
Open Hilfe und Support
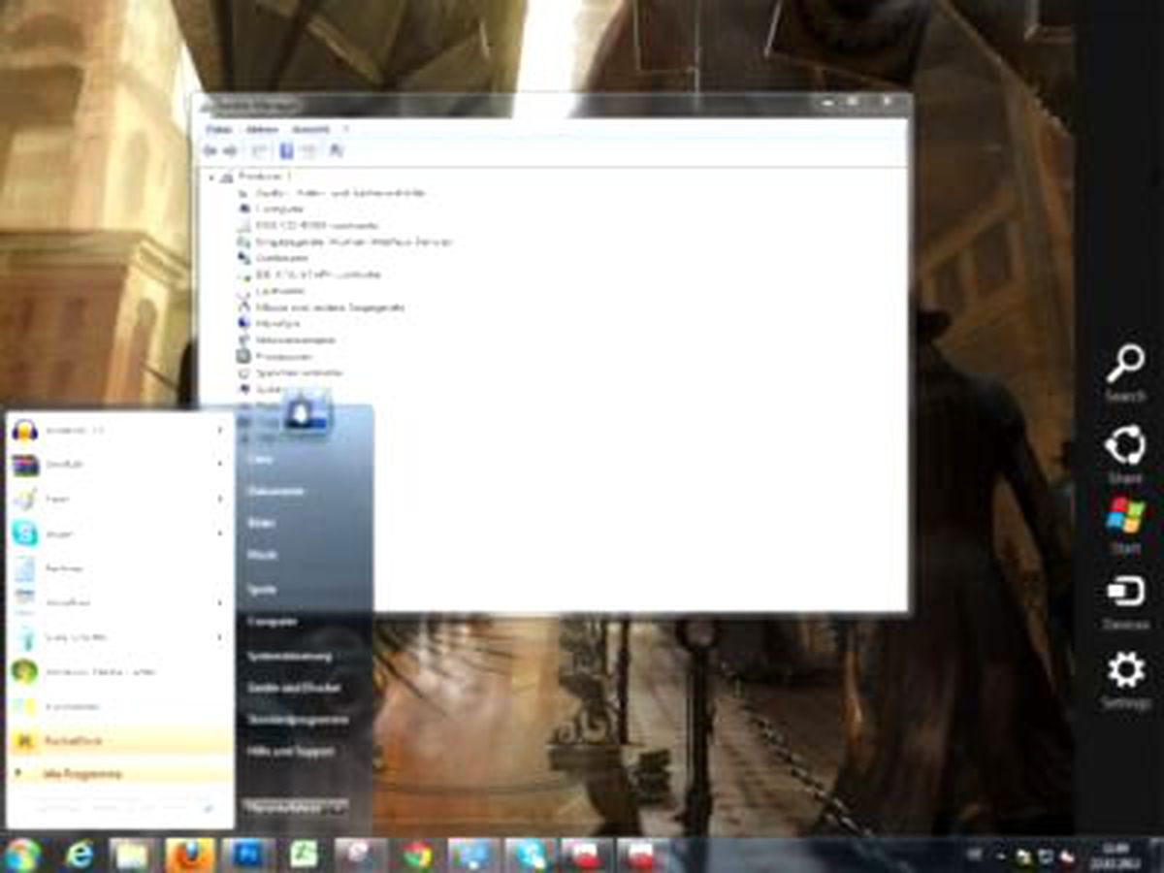click(291, 752)
